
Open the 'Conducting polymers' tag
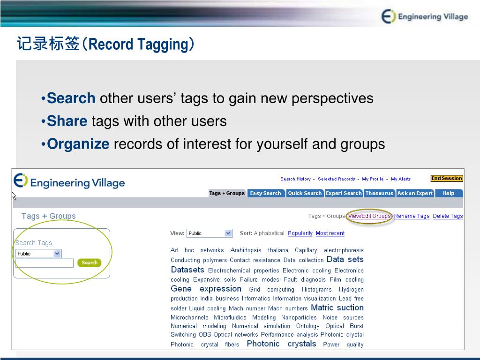click(x=199, y=260)
